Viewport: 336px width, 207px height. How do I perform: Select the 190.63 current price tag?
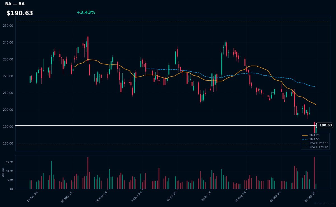(325, 126)
